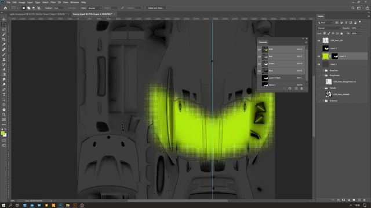Add a layer mask from Layers panel bottom

point(344,200)
